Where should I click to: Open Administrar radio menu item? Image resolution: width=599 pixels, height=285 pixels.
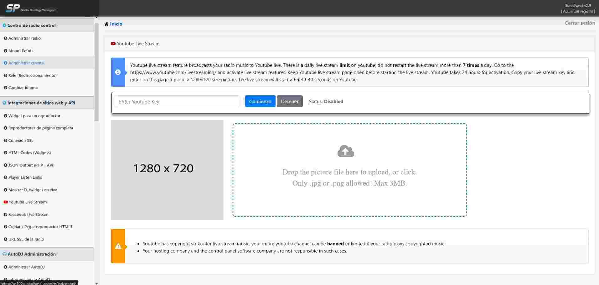[x=24, y=38]
